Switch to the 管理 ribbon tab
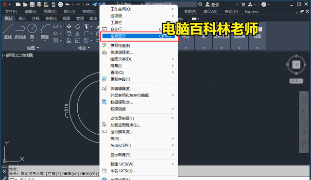The image size is (311, 180). pyautogui.click(x=80, y=18)
